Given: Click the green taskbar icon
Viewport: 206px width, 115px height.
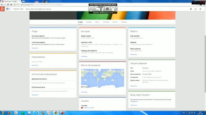Looking at the screenshot, I should click(x=23, y=113).
